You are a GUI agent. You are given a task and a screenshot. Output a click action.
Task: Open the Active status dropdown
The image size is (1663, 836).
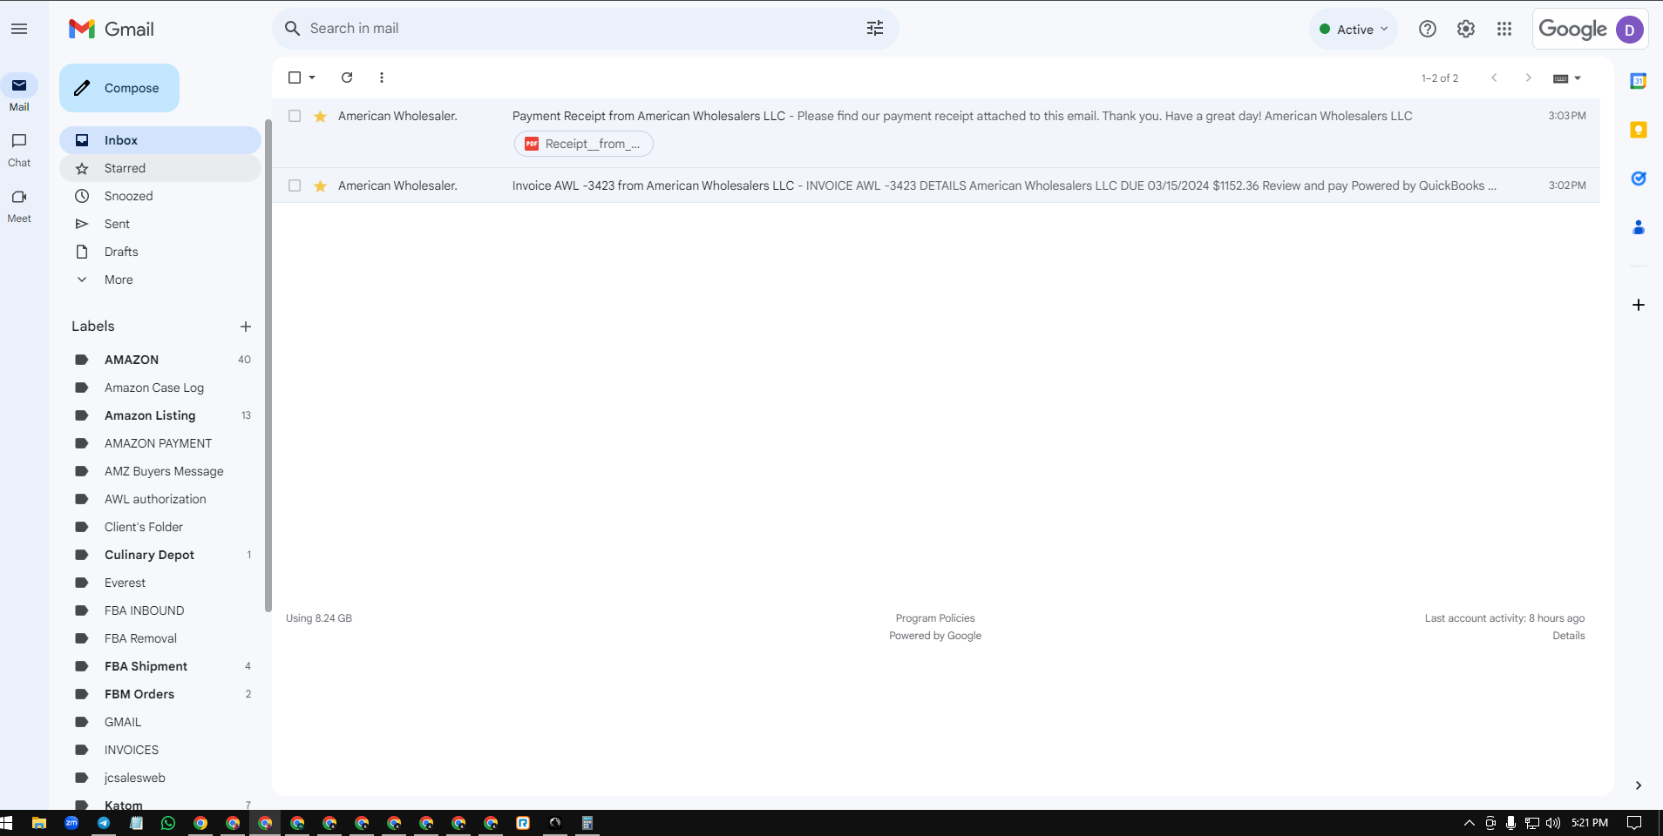[x=1354, y=29]
